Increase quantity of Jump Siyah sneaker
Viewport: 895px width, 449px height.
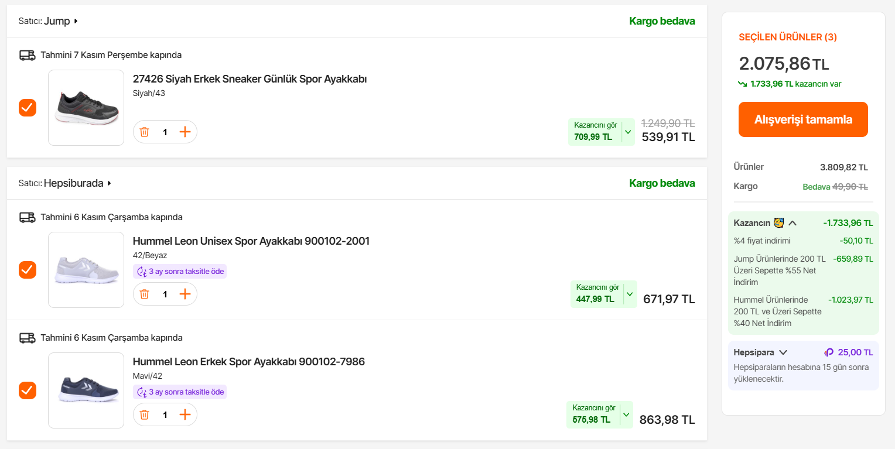point(185,132)
